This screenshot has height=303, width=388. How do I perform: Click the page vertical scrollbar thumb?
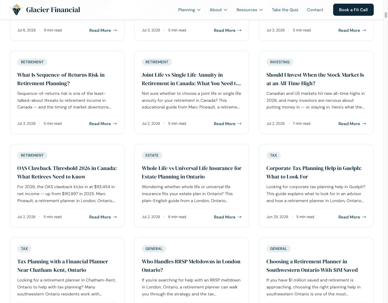point(386,15)
